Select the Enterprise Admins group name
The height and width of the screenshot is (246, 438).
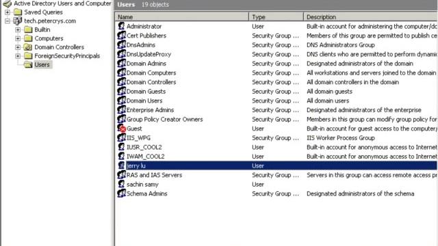click(151, 110)
